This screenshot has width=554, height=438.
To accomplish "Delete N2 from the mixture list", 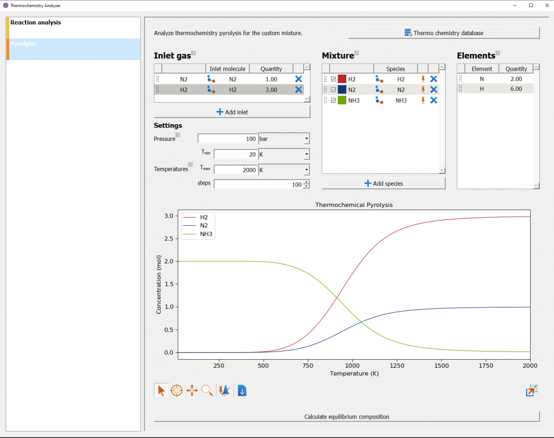I will click(x=434, y=90).
